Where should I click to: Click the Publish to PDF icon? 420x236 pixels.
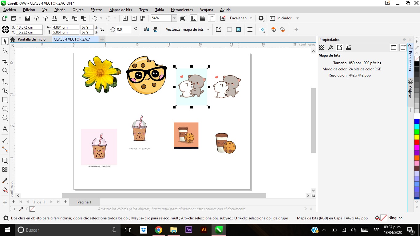pyautogui.click(x=143, y=18)
